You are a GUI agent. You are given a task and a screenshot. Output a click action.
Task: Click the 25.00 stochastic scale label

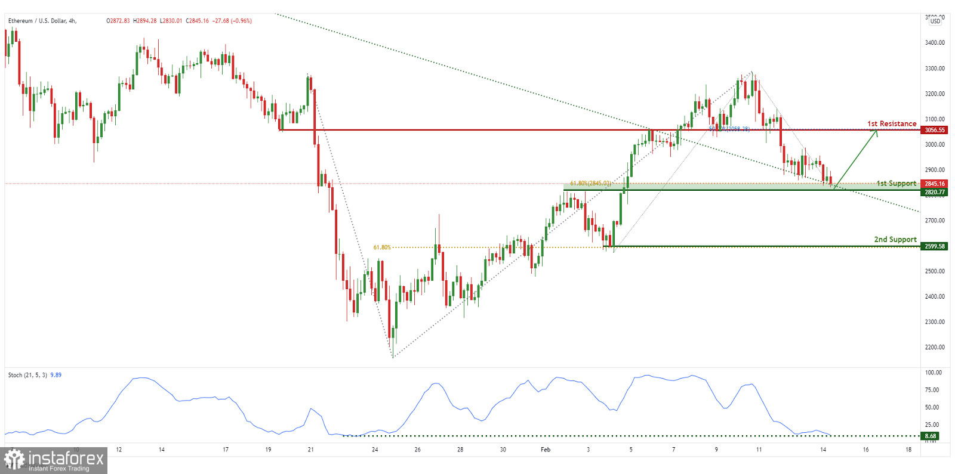pos(932,425)
